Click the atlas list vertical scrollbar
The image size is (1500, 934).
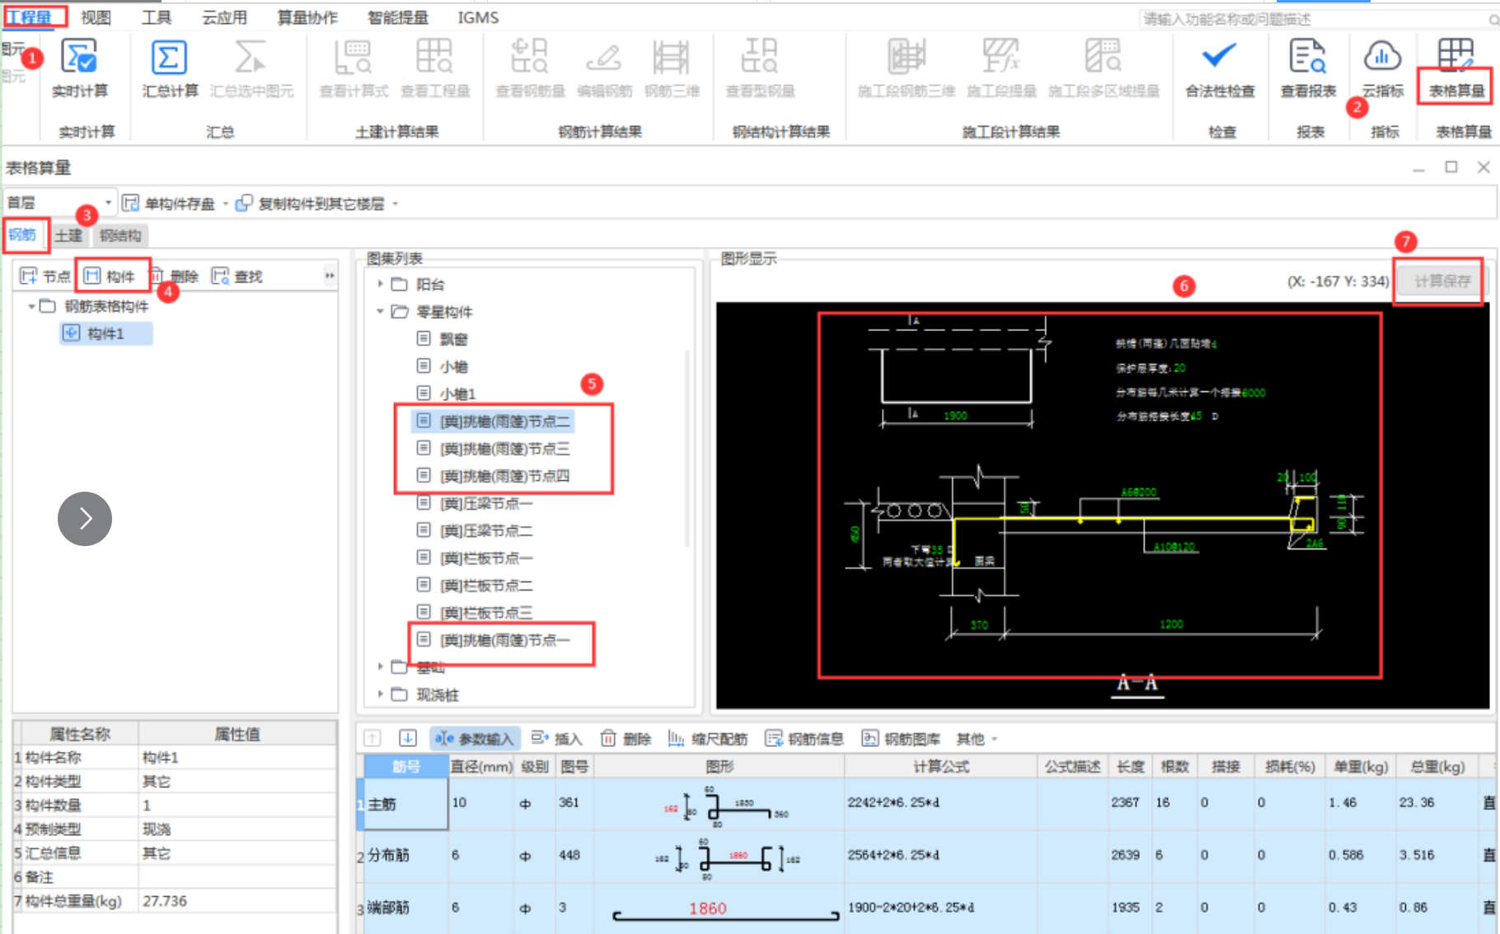[687, 449]
